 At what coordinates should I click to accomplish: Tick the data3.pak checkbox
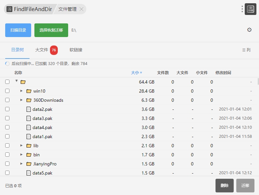[x=7, y=118]
